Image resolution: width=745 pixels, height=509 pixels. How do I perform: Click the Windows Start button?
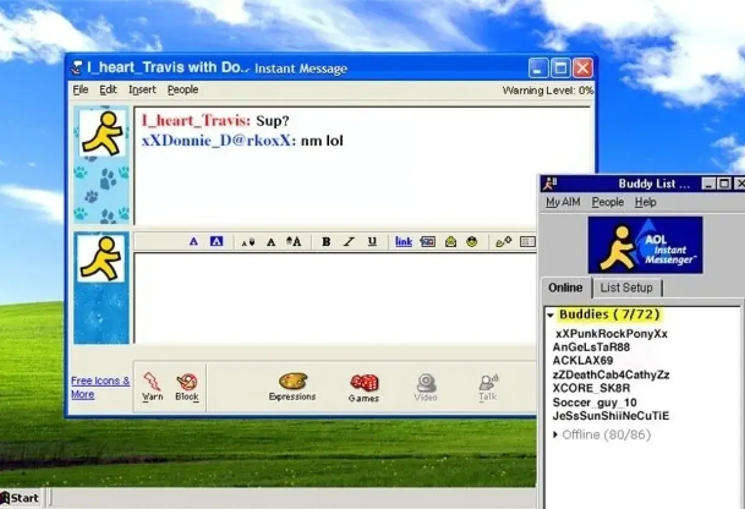pos(22,497)
